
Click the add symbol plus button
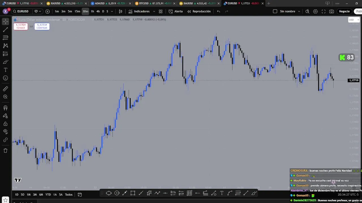pos(48,11)
